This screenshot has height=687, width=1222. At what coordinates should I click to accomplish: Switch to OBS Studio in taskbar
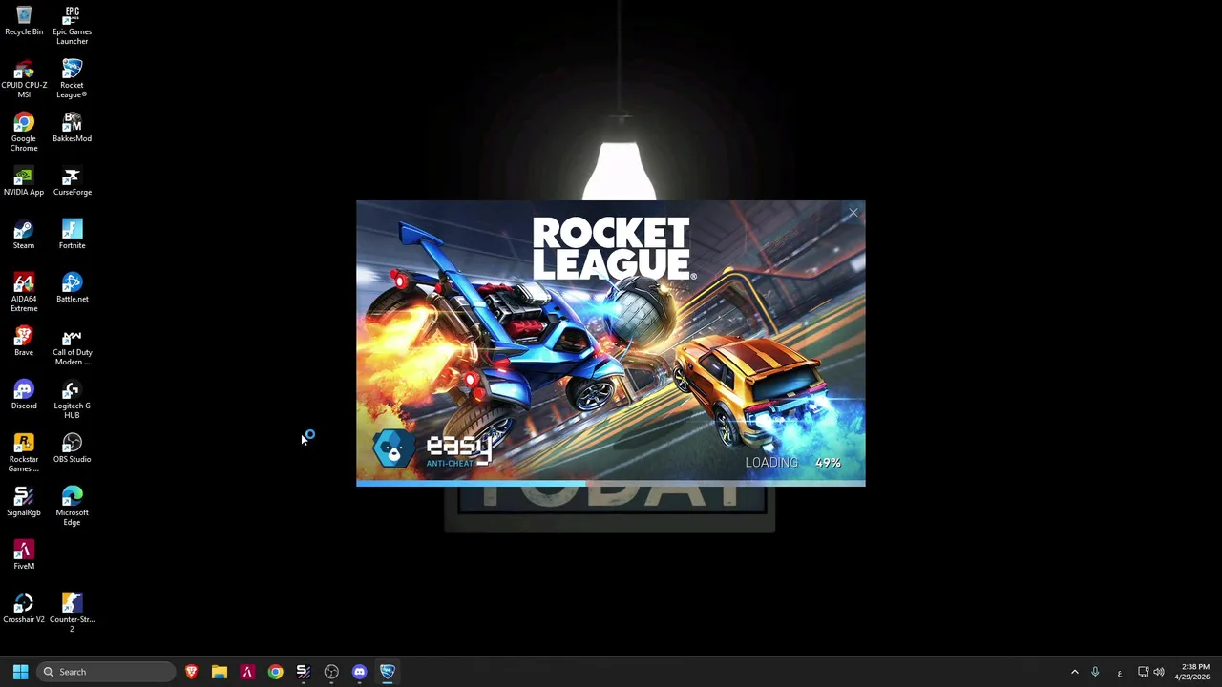pos(331,672)
